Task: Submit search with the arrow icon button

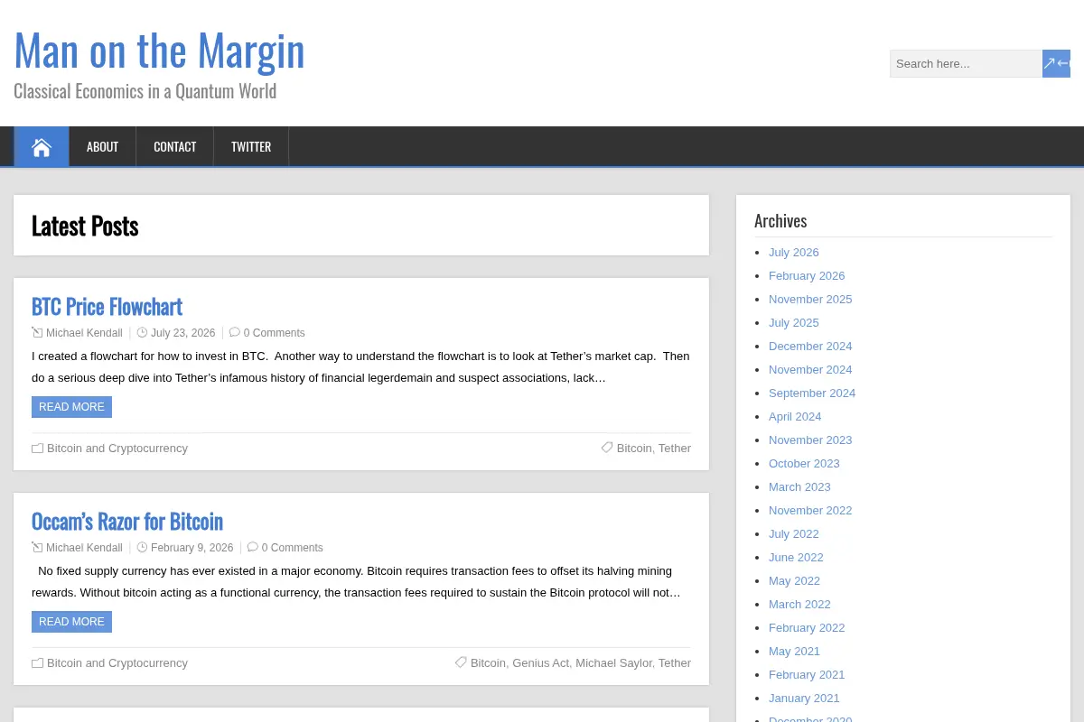Action: click(1056, 63)
